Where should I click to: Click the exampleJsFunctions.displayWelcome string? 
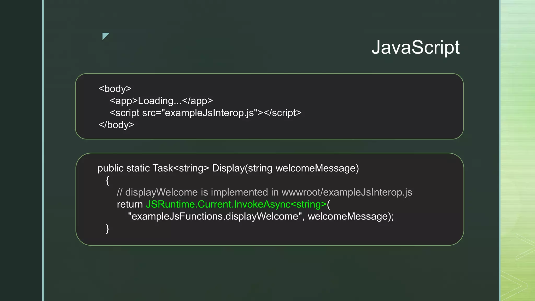(215, 216)
